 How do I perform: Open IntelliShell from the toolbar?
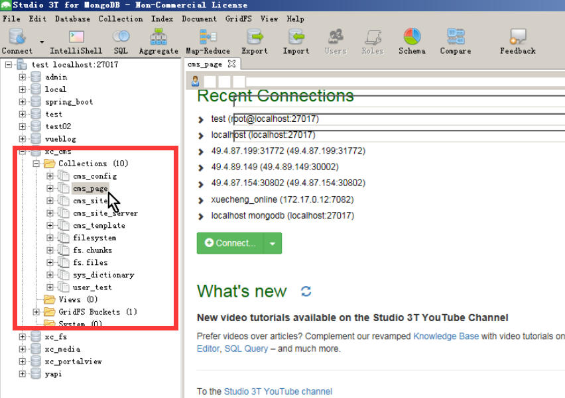coord(76,36)
